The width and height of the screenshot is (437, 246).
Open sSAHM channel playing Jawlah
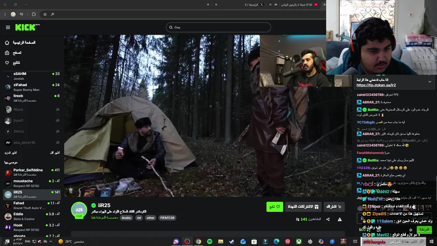tap(32, 76)
